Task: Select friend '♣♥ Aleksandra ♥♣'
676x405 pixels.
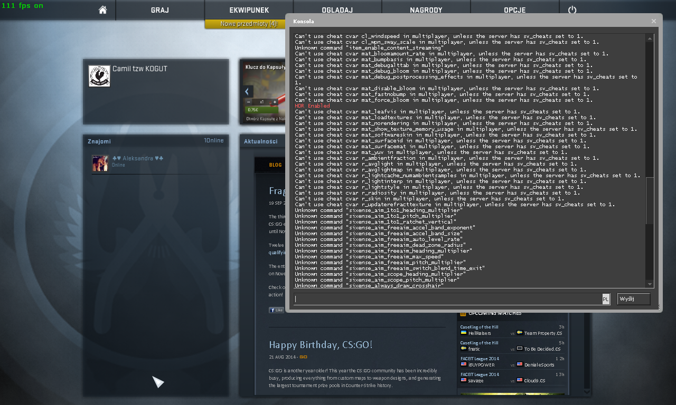Action: [138, 158]
